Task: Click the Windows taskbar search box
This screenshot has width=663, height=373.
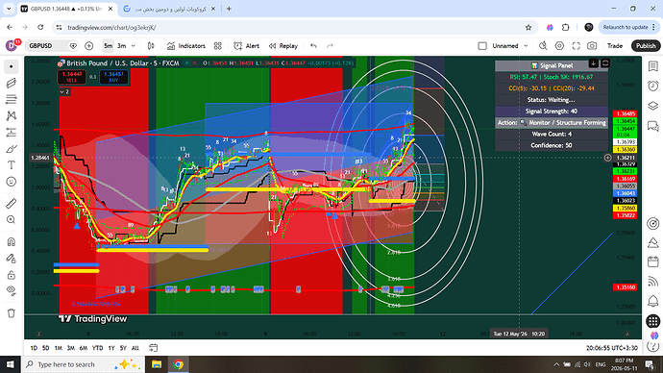Action: [x=83, y=364]
